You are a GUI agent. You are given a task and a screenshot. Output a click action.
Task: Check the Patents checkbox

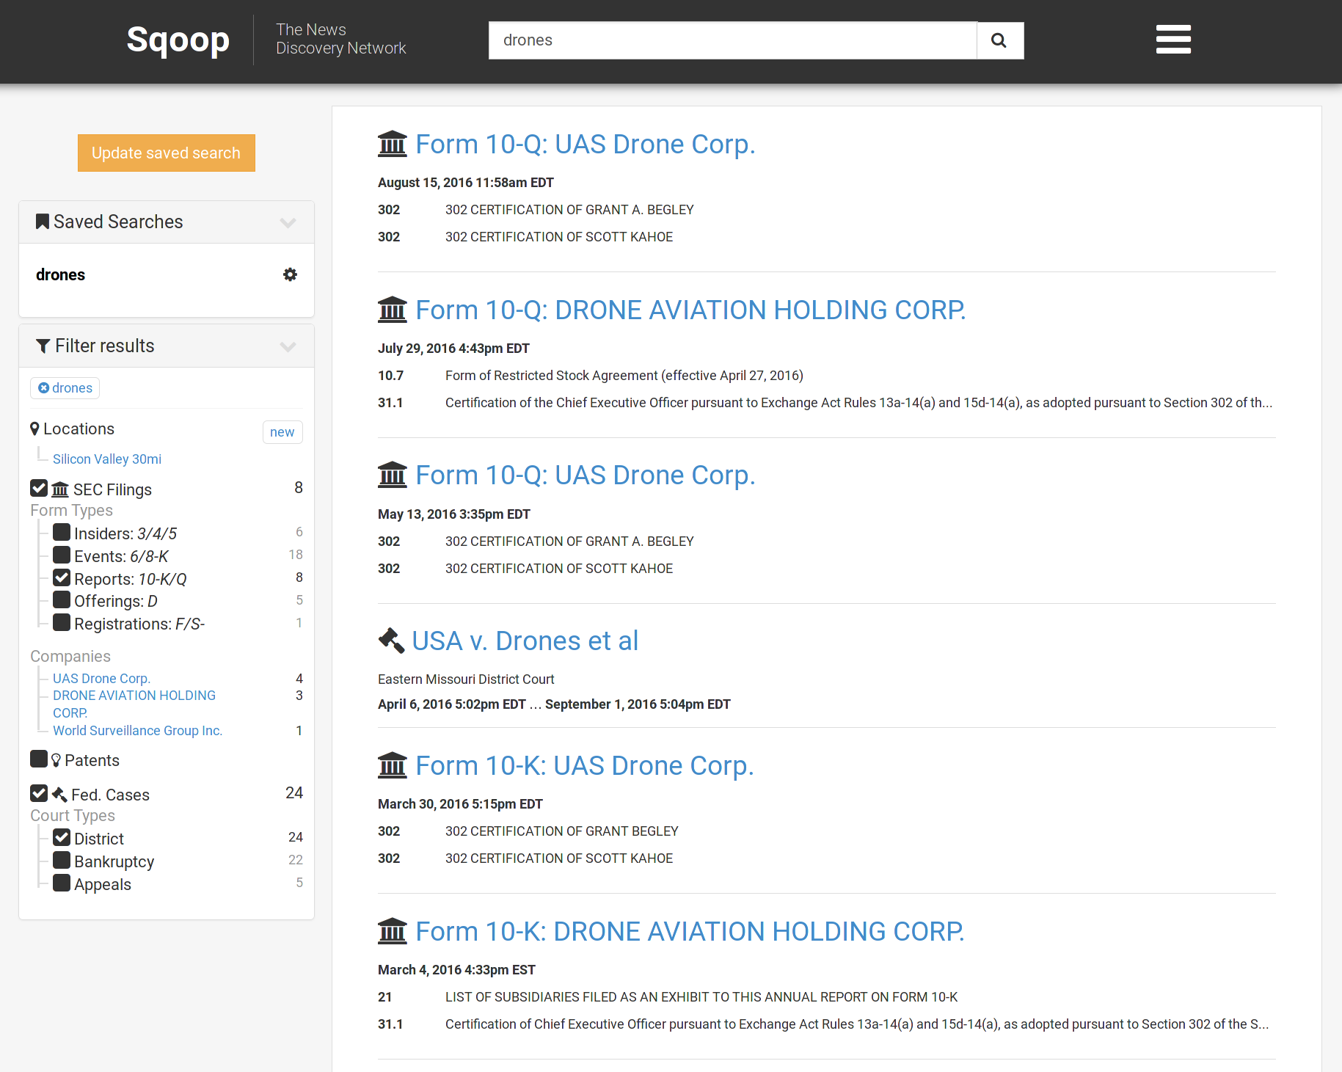coord(39,759)
